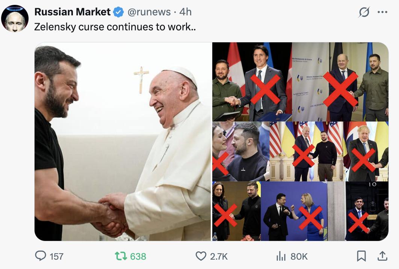Like the post with the heart

[201, 256]
